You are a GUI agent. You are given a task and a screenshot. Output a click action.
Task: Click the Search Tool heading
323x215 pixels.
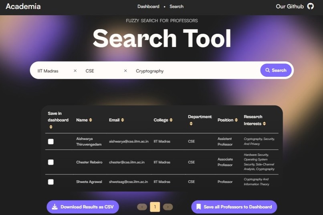pos(162,38)
